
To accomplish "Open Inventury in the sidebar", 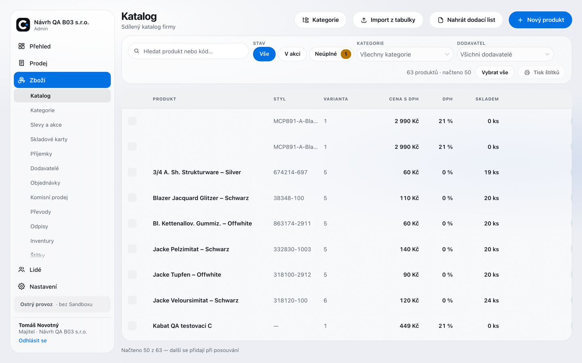I will click(62, 241).
